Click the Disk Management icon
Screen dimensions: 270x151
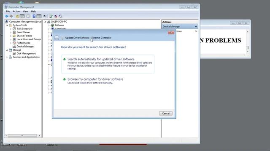pos(14,53)
